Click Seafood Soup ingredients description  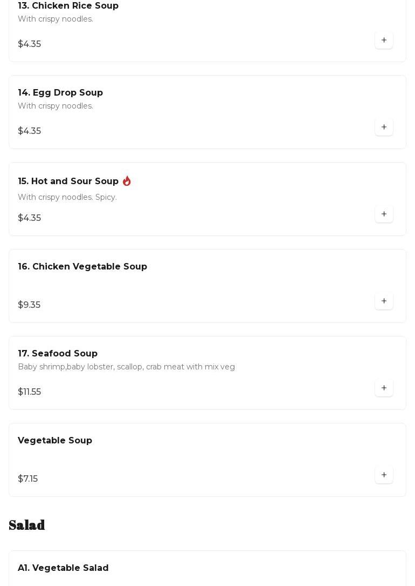[127, 367]
